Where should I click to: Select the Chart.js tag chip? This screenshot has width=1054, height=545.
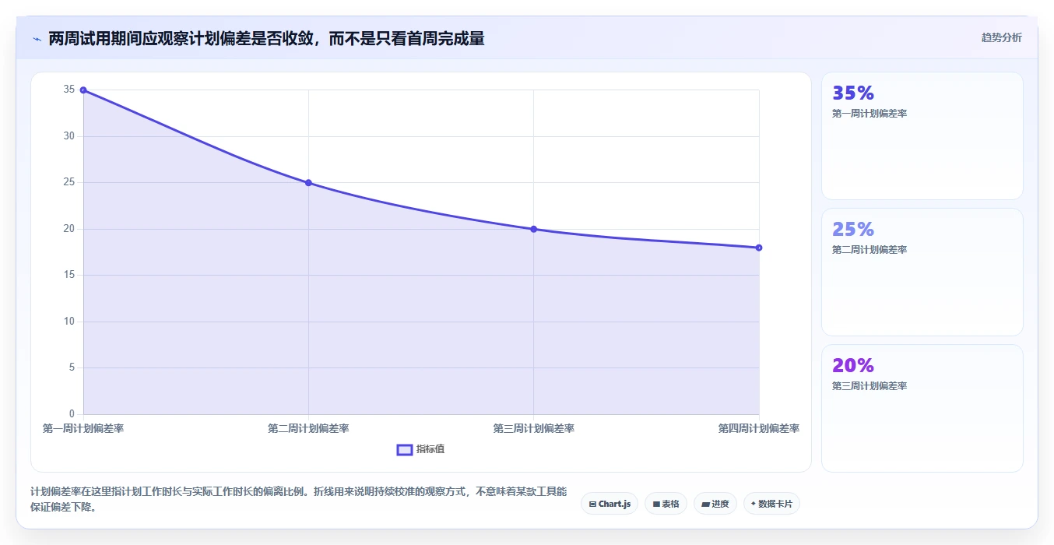tap(610, 504)
